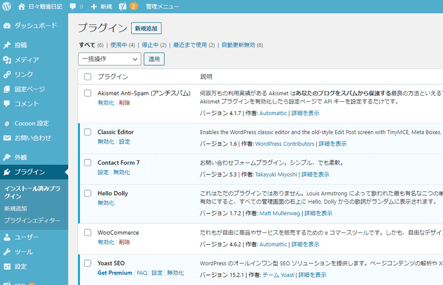Delete WooCommerce via 削除 link
The width and height of the screenshot is (443, 285).
pyautogui.click(x=124, y=242)
